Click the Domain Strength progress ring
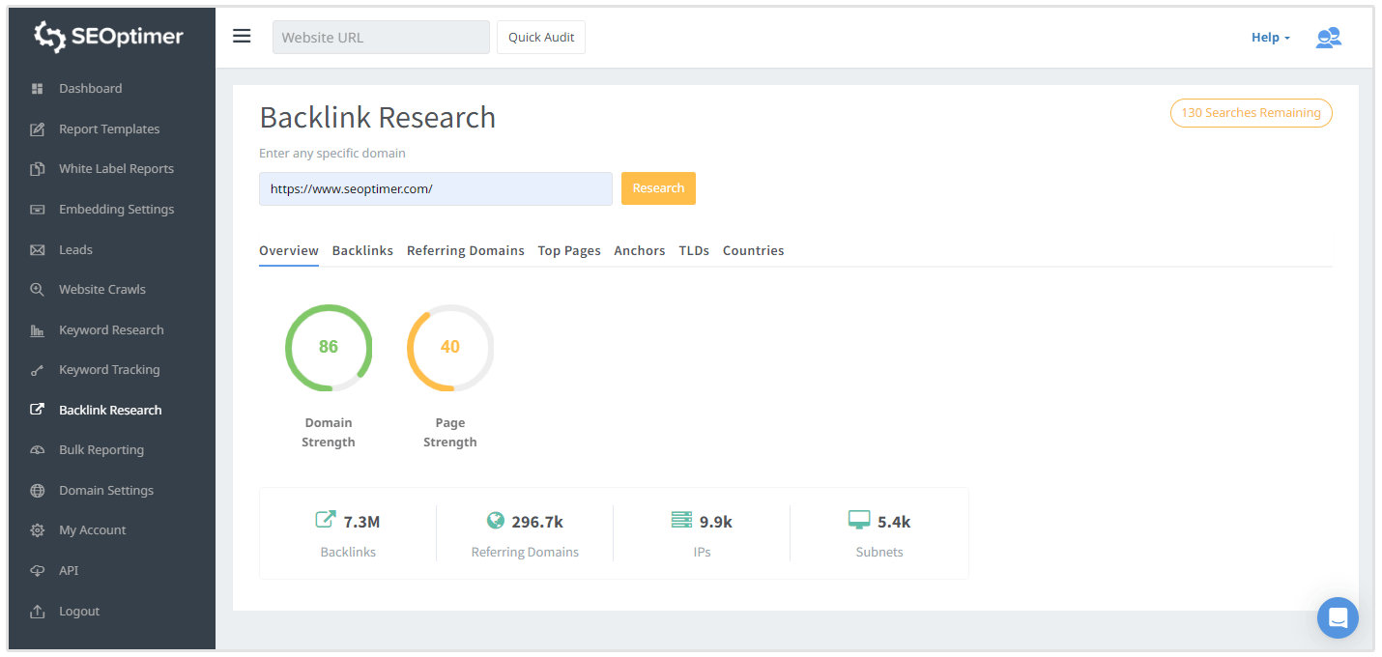 tap(328, 347)
